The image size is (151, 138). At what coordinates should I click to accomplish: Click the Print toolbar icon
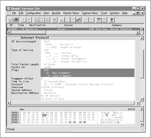(x=16, y=19)
